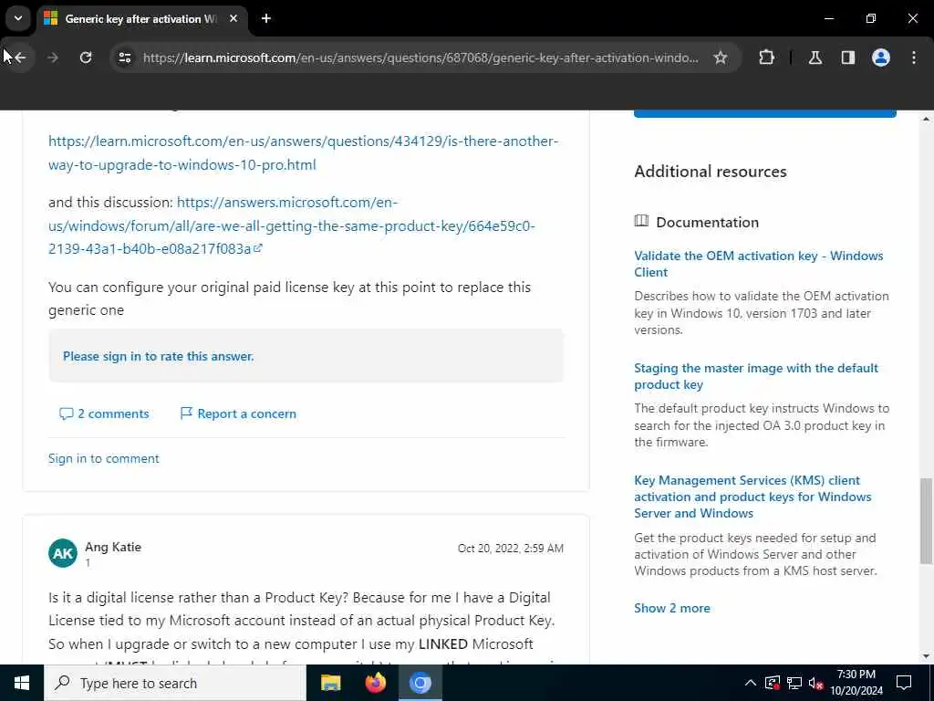The height and width of the screenshot is (701, 934).
Task: Expand the 2 comments section
Action: (x=104, y=413)
